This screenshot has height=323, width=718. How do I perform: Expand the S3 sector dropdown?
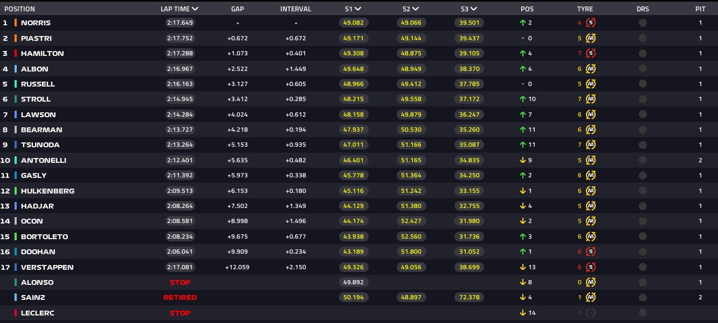click(473, 9)
